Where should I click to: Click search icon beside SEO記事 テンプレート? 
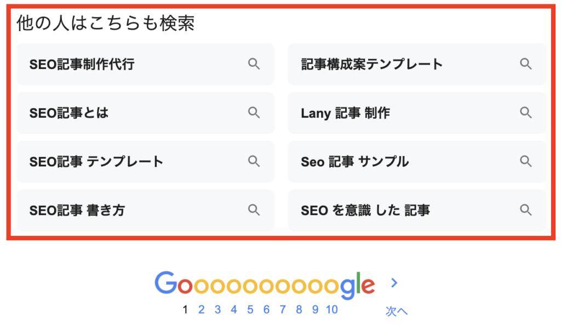click(x=254, y=161)
